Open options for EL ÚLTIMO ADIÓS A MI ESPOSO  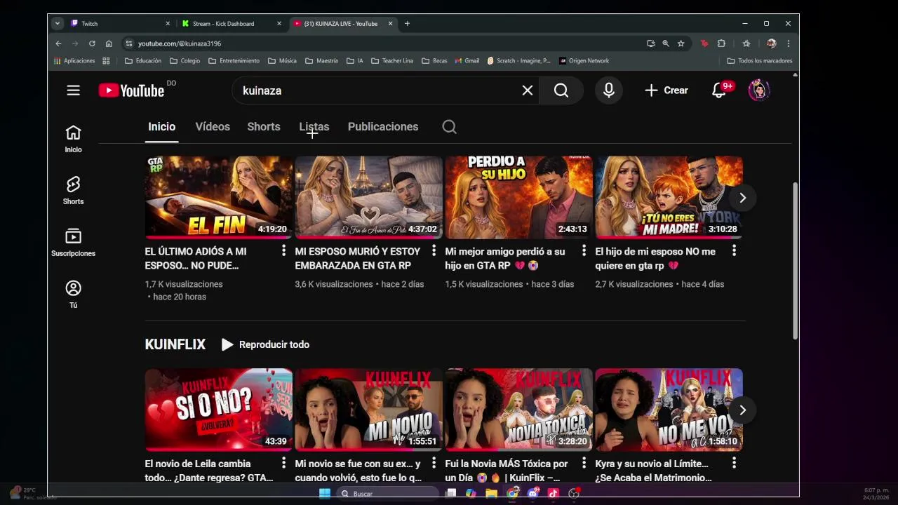pyautogui.click(x=284, y=250)
